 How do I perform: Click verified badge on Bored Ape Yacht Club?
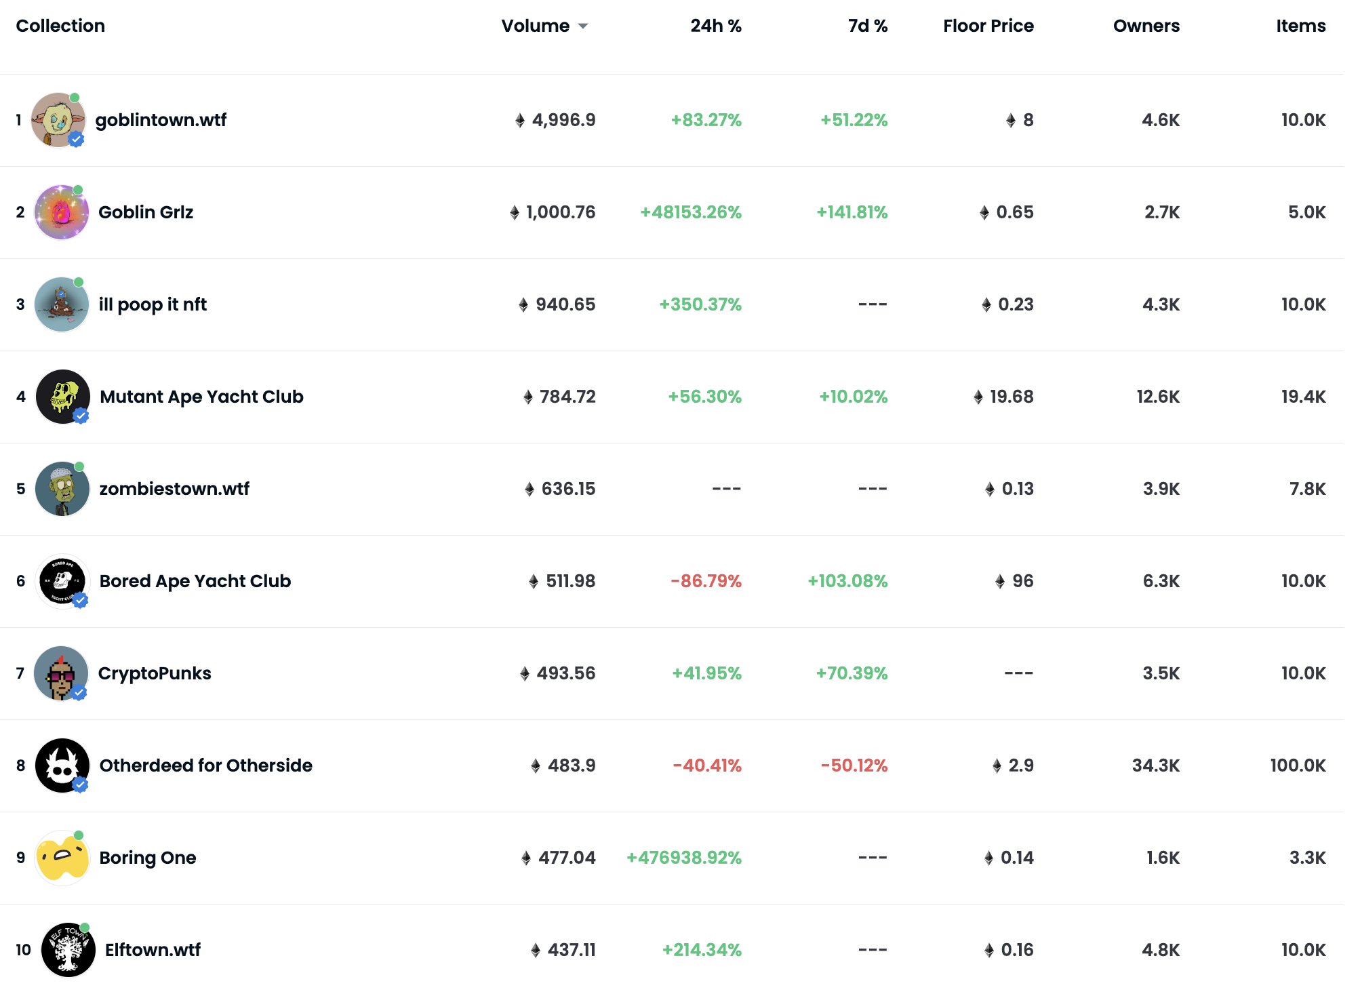pyautogui.click(x=80, y=600)
